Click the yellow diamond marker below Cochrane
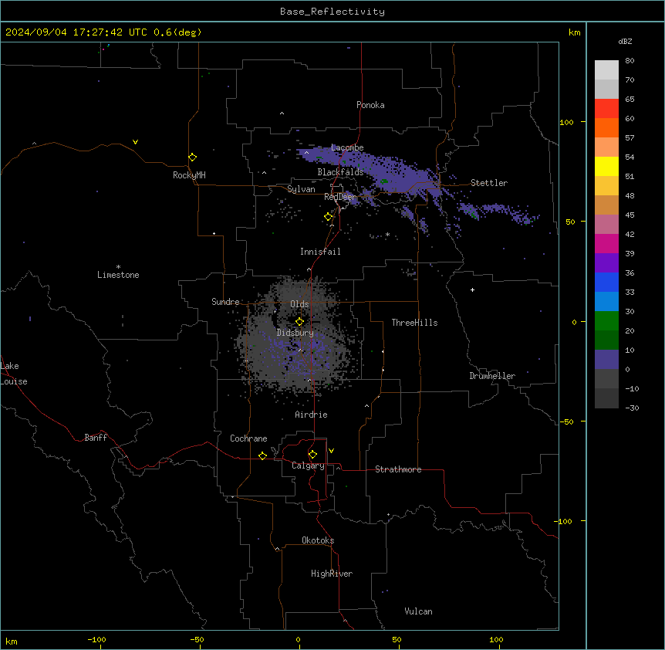 click(x=262, y=455)
